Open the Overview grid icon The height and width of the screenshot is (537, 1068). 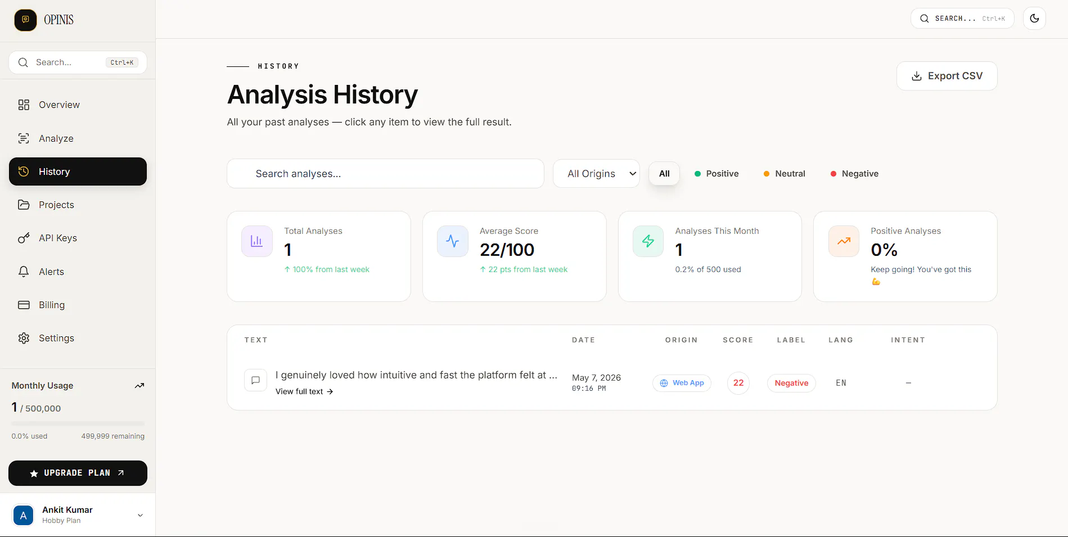pyautogui.click(x=24, y=105)
